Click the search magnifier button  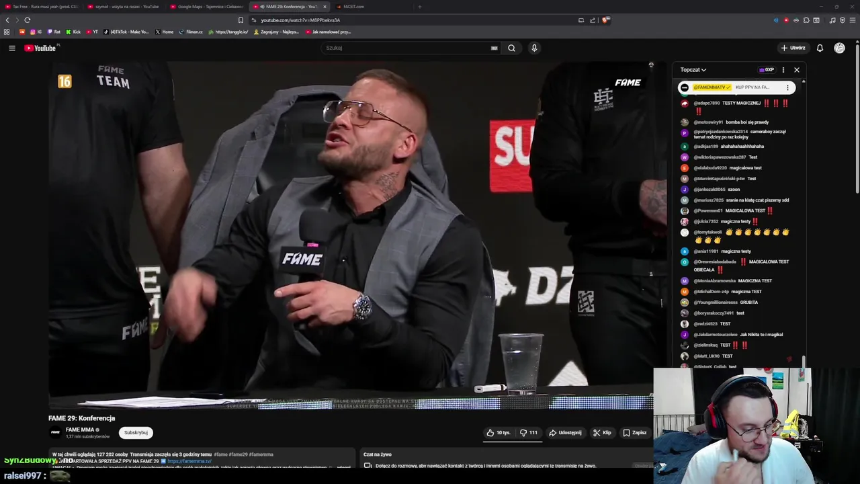[511, 48]
